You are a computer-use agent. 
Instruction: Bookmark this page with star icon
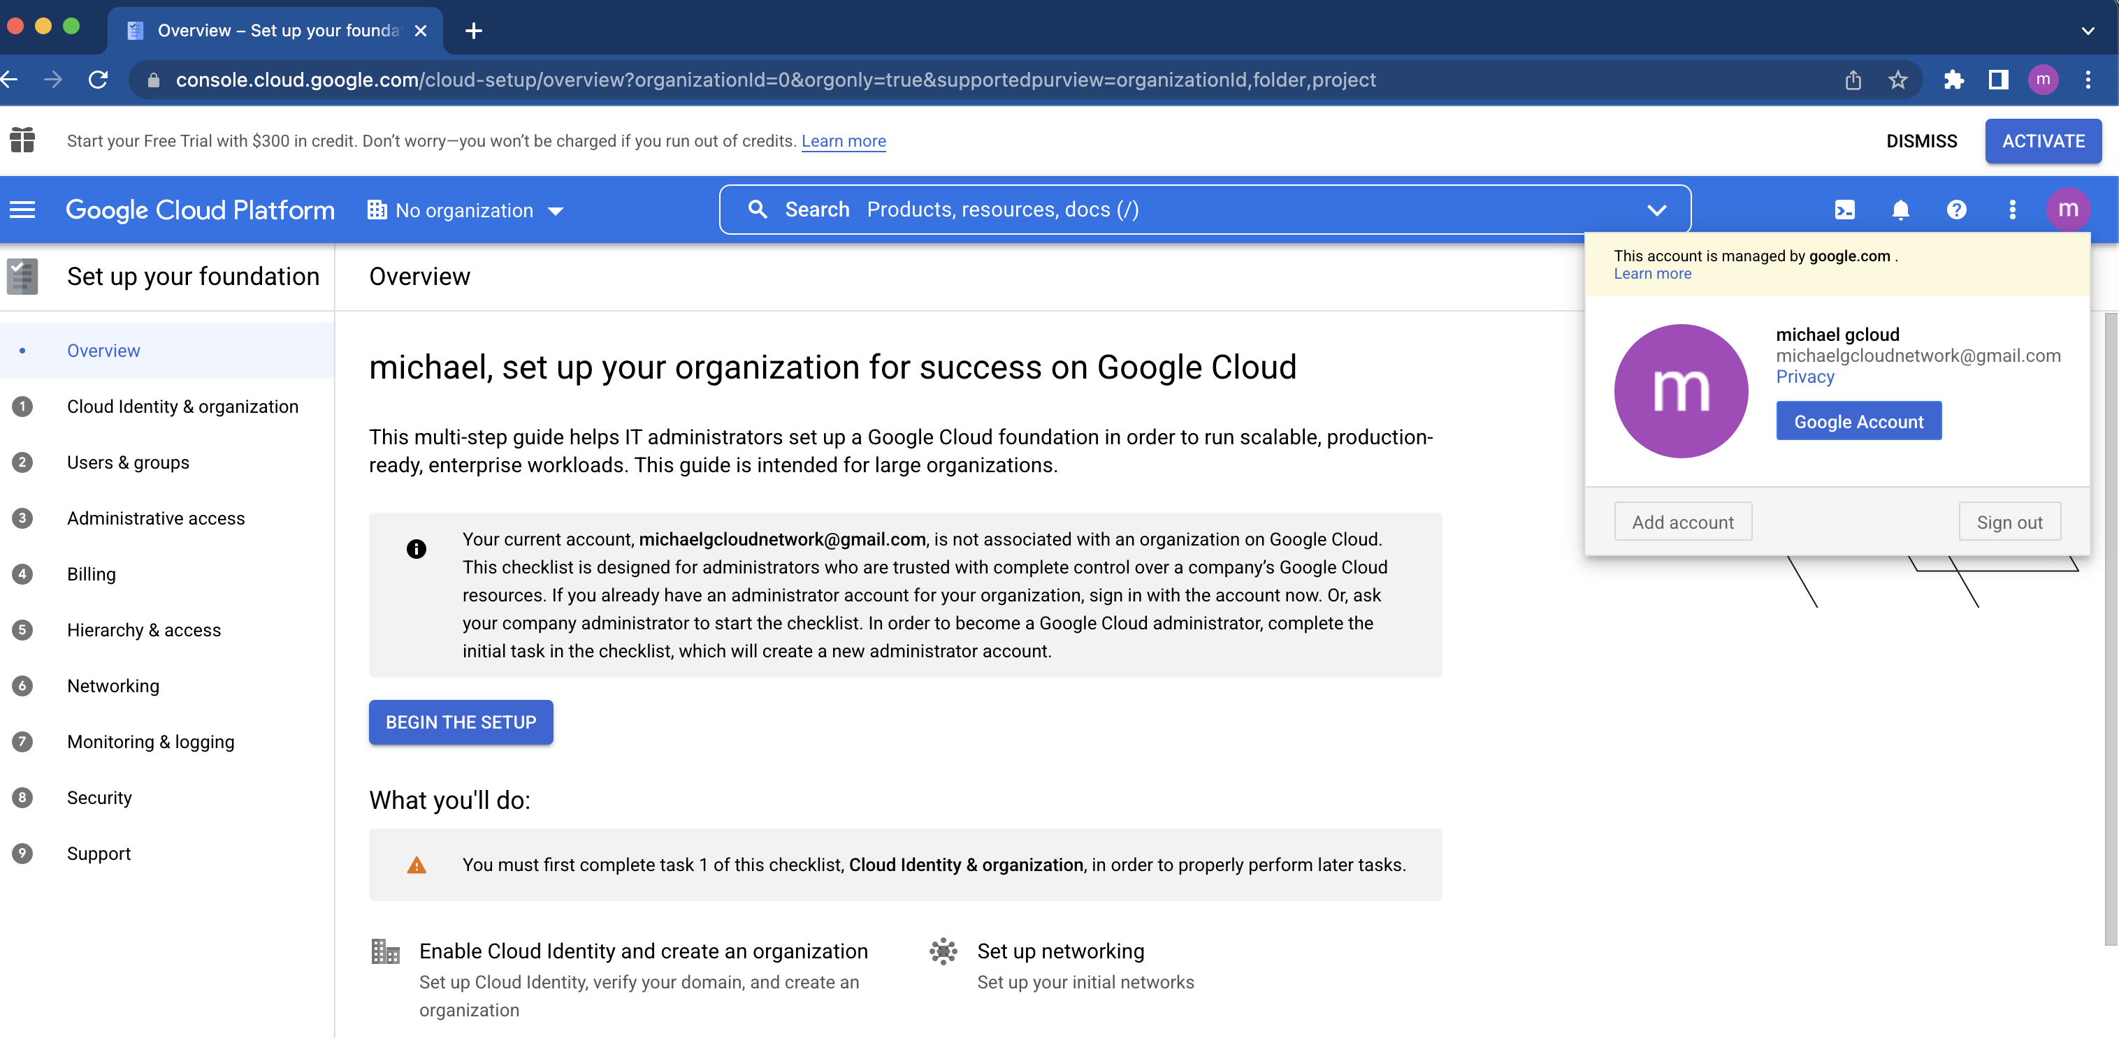[x=1897, y=80]
